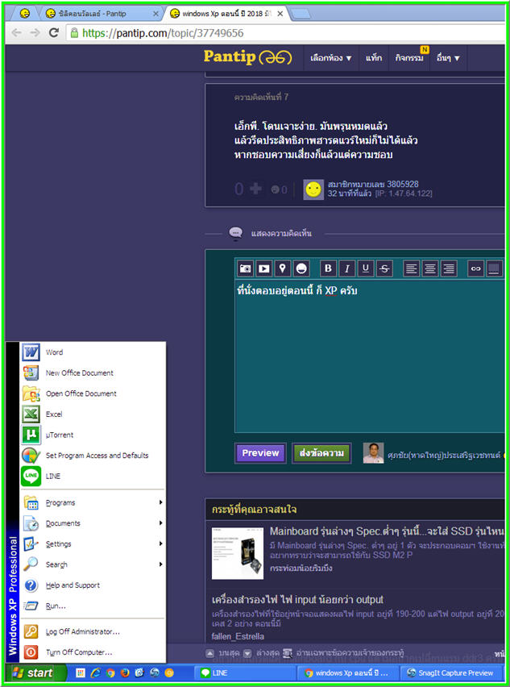The image size is (510, 687).
Task: Switch to LINE taskbar button
Action: click(x=246, y=673)
